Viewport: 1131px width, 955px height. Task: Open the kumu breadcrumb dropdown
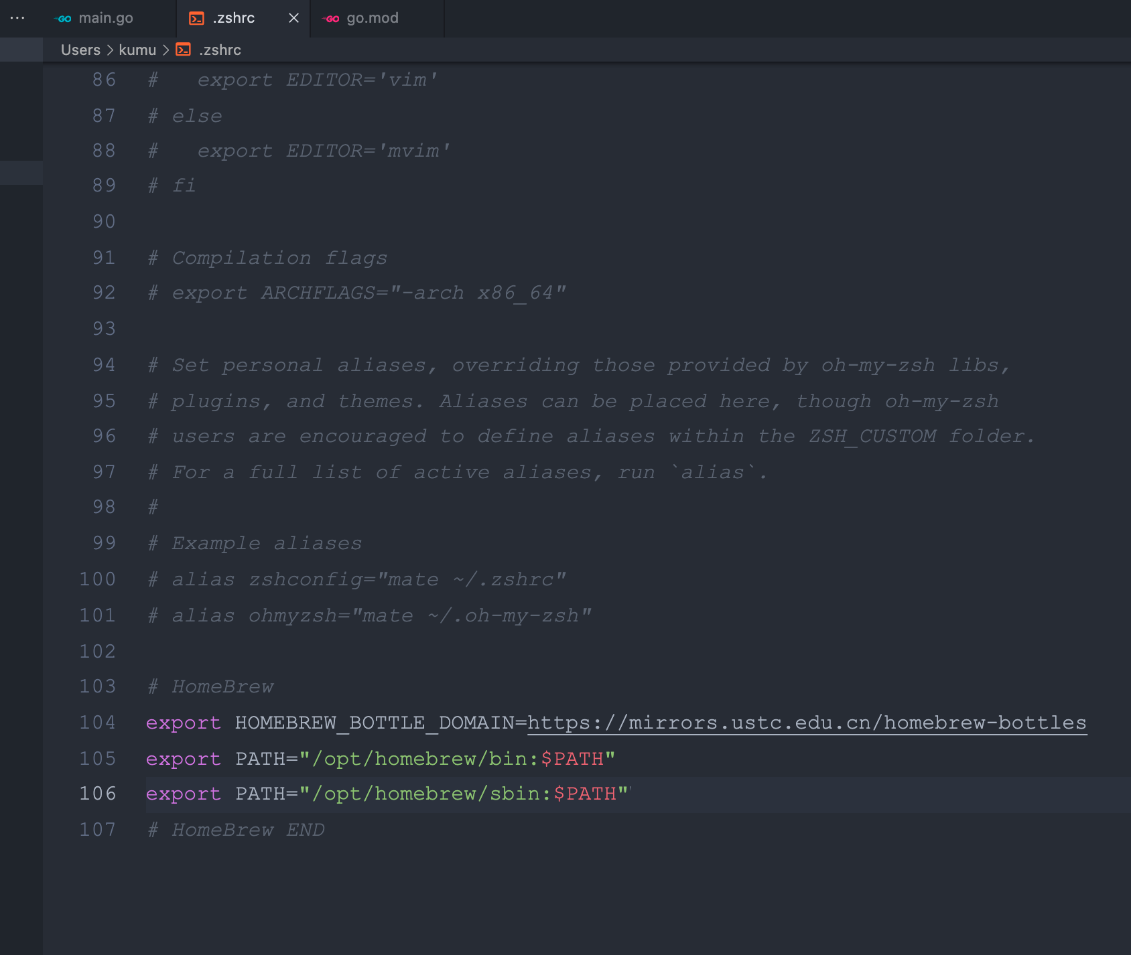[x=138, y=50]
